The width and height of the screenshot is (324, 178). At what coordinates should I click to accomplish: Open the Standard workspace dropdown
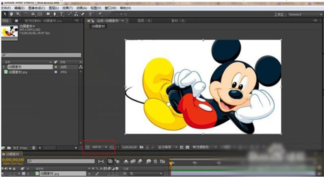click(x=305, y=14)
